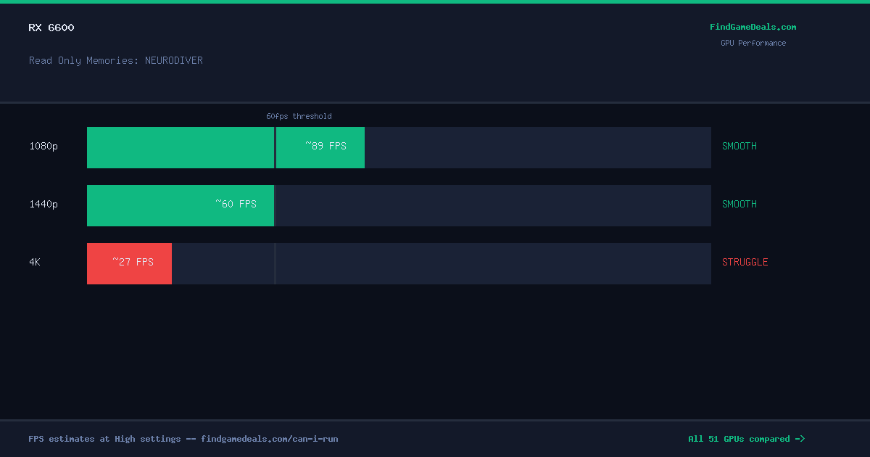Click the STRUGGLE status for 4K
This screenshot has width=870, height=457.
(x=745, y=262)
